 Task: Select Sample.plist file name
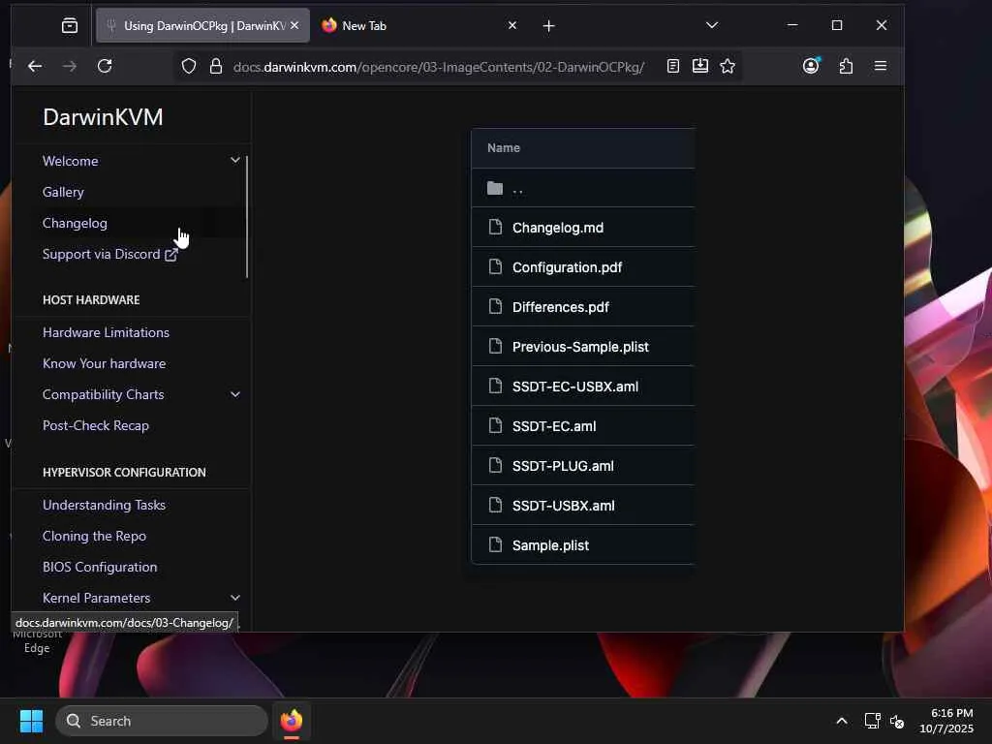(x=550, y=545)
